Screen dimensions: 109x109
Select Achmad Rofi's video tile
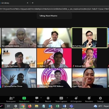(90, 58)
